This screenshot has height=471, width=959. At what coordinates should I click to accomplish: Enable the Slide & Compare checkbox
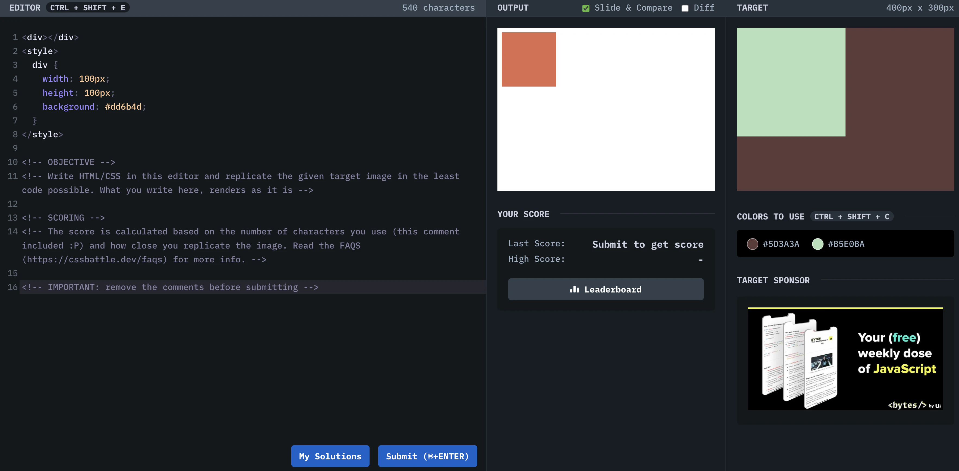click(x=586, y=8)
